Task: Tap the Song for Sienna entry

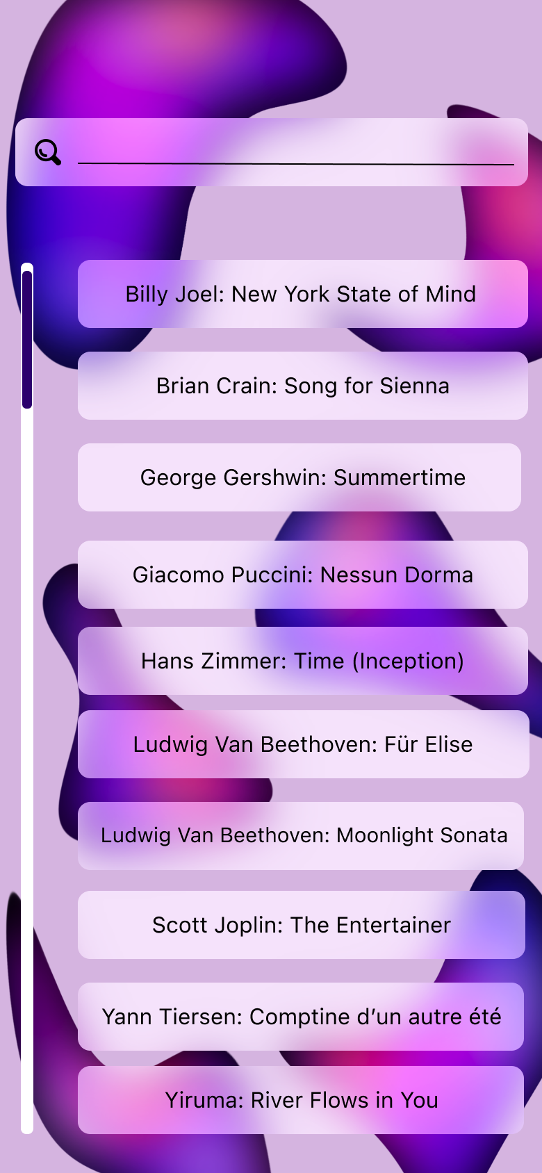Action: pyautogui.click(x=302, y=386)
